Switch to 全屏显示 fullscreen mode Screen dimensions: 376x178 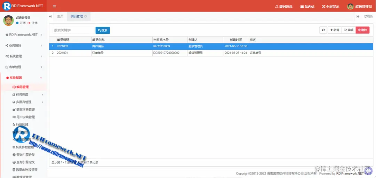tap(331, 7)
